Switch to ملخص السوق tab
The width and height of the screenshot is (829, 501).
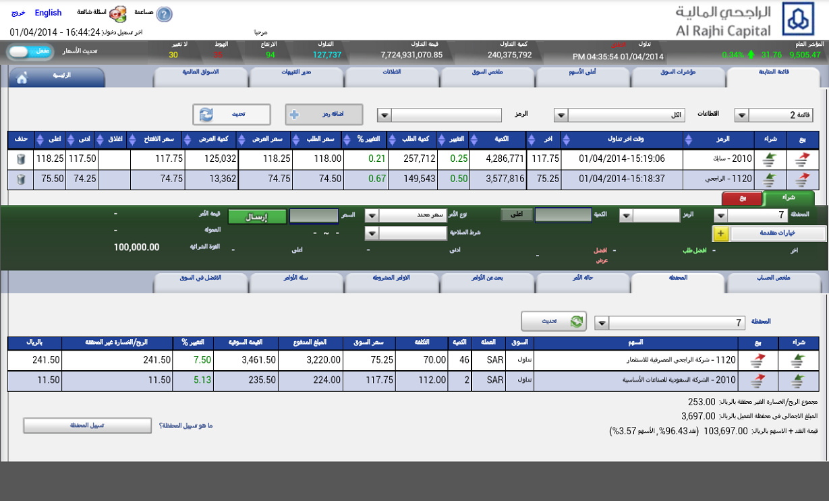(487, 78)
